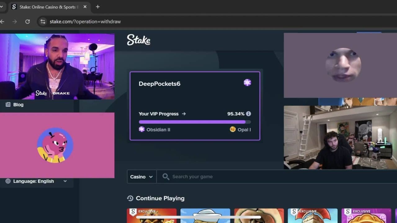Click the Obsidian II rank icon
Image resolution: width=397 pixels, height=223 pixels.
coord(142,129)
